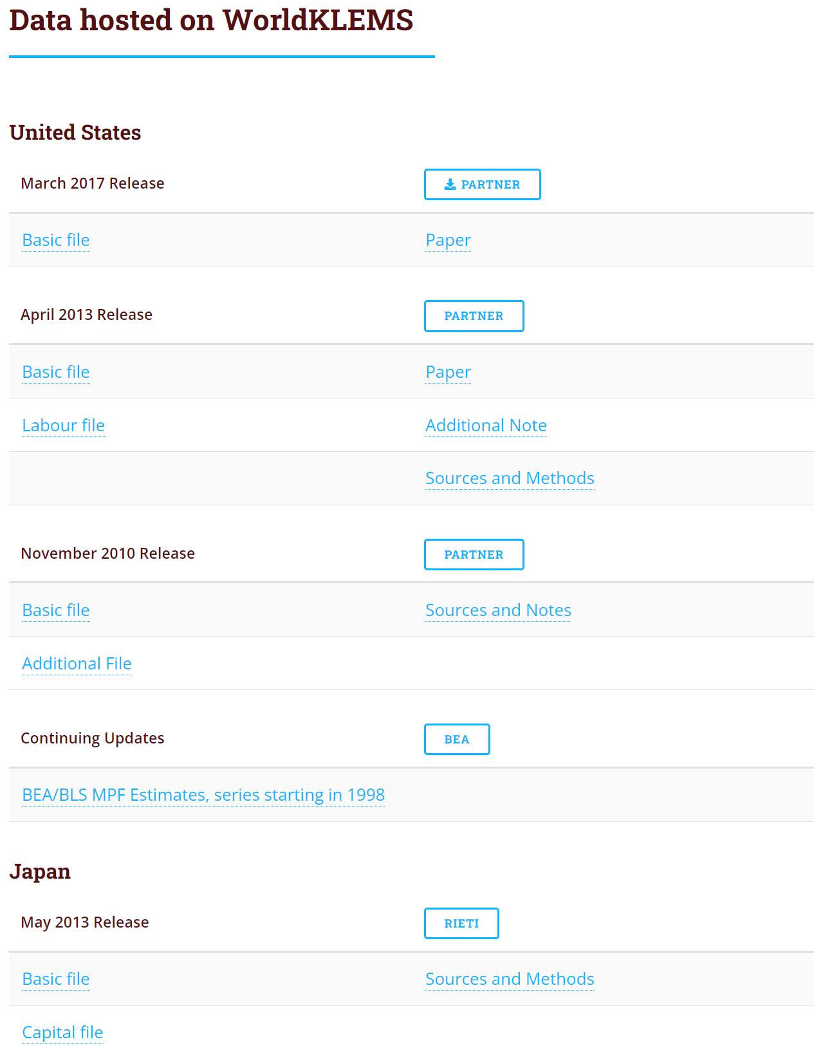Viewport: 814px width, 1046px height.
Task: Open the Paper link for April 2013 Release
Action: [448, 372]
